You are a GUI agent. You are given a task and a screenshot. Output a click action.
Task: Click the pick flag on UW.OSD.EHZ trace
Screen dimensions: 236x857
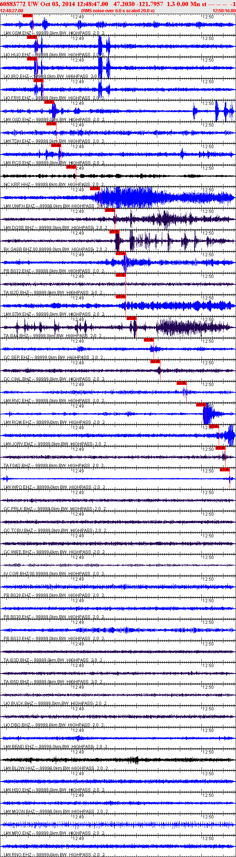[x=49, y=102]
